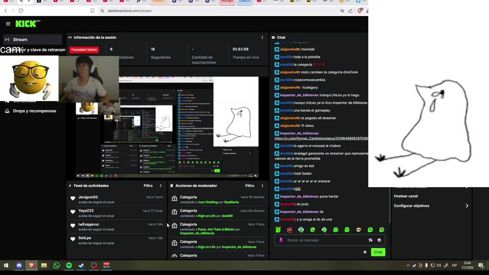
Task: Click the stream preview thumbnail
Action: [x=167, y=127]
